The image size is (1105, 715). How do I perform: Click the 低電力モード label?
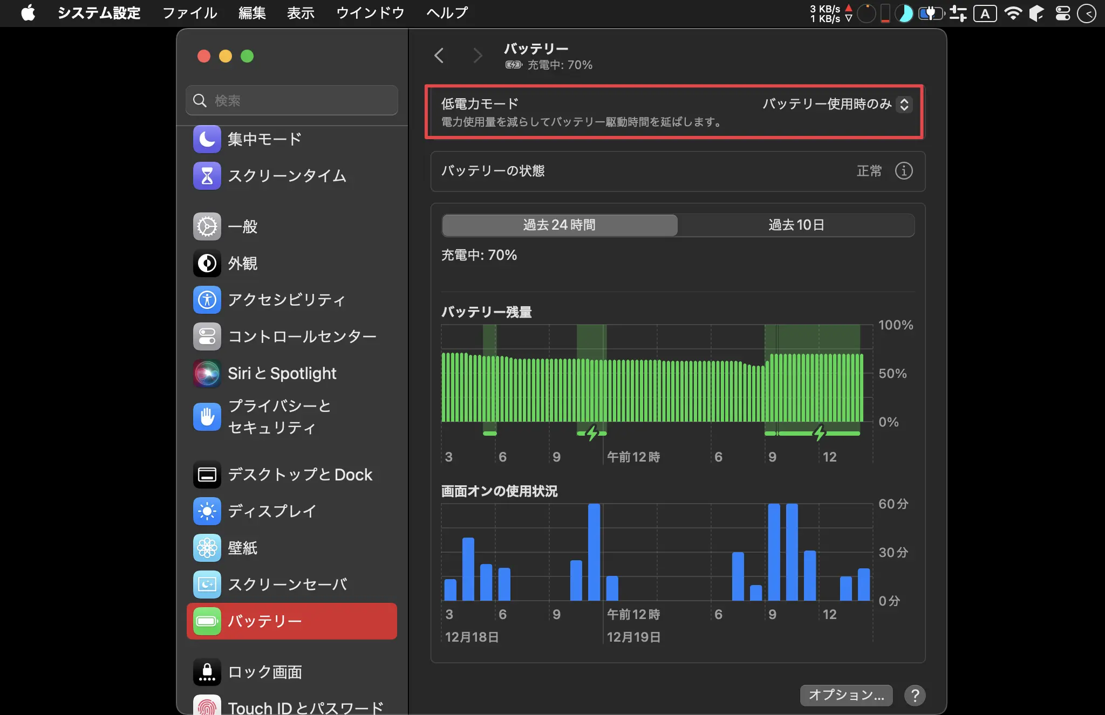click(x=480, y=104)
